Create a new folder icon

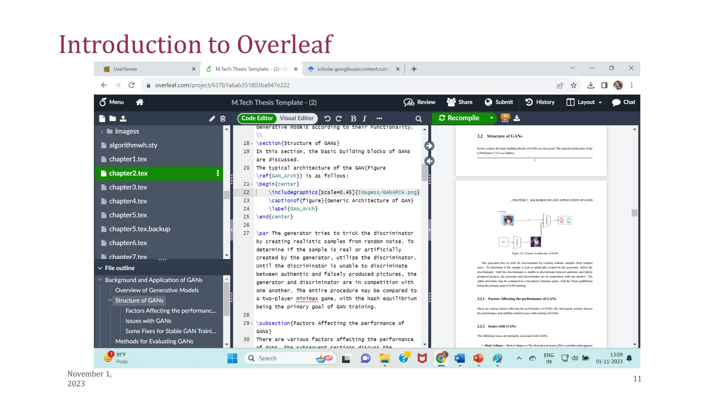click(x=113, y=119)
